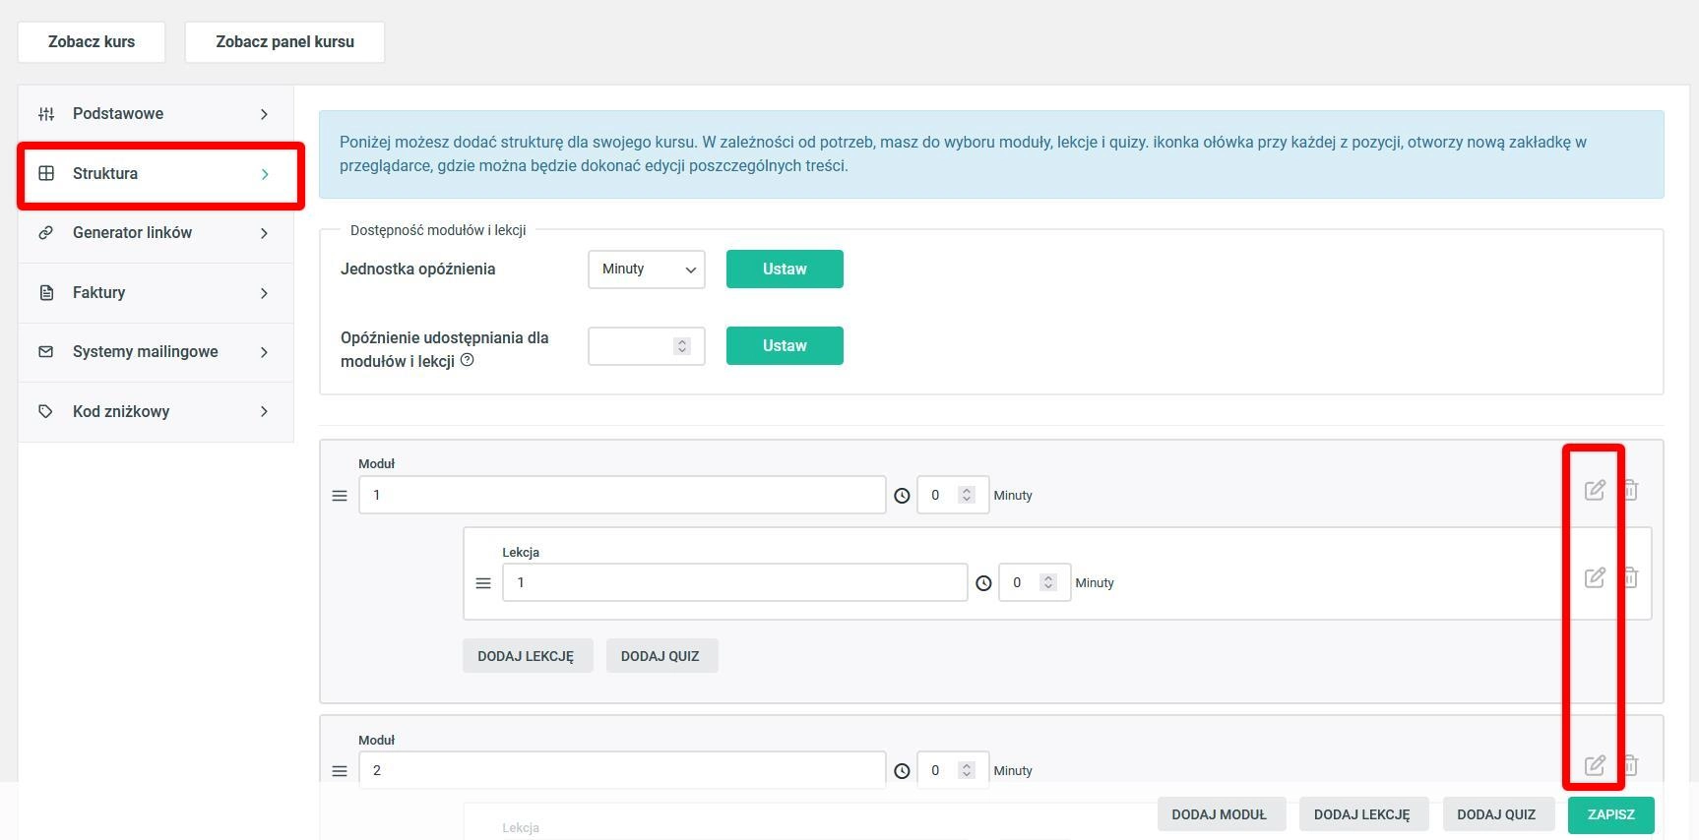Focus the Moduł 1 delay number field
This screenshot has height=840, width=1699.
point(952,495)
